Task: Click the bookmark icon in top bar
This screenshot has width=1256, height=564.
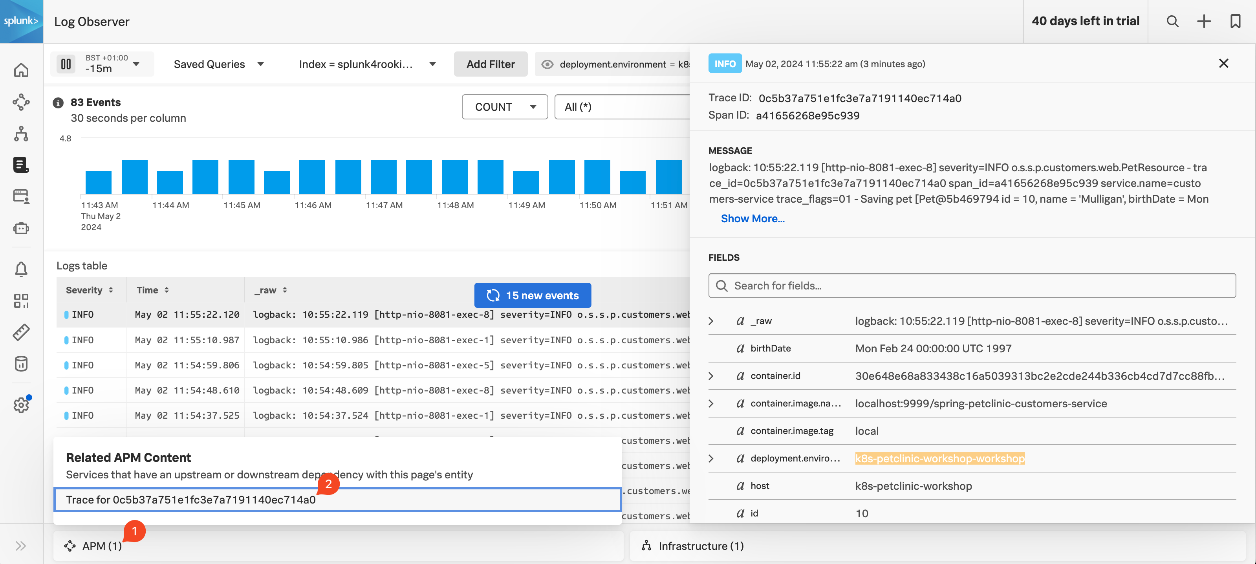Action: click(x=1235, y=22)
